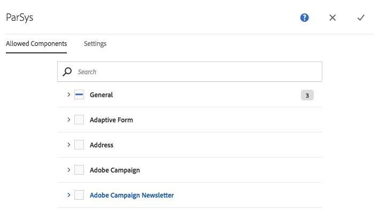Image resolution: width=379 pixels, height=212 pixels.
Task: Expand the Adobe Campaign chevron
Action: tap(68, 170)
